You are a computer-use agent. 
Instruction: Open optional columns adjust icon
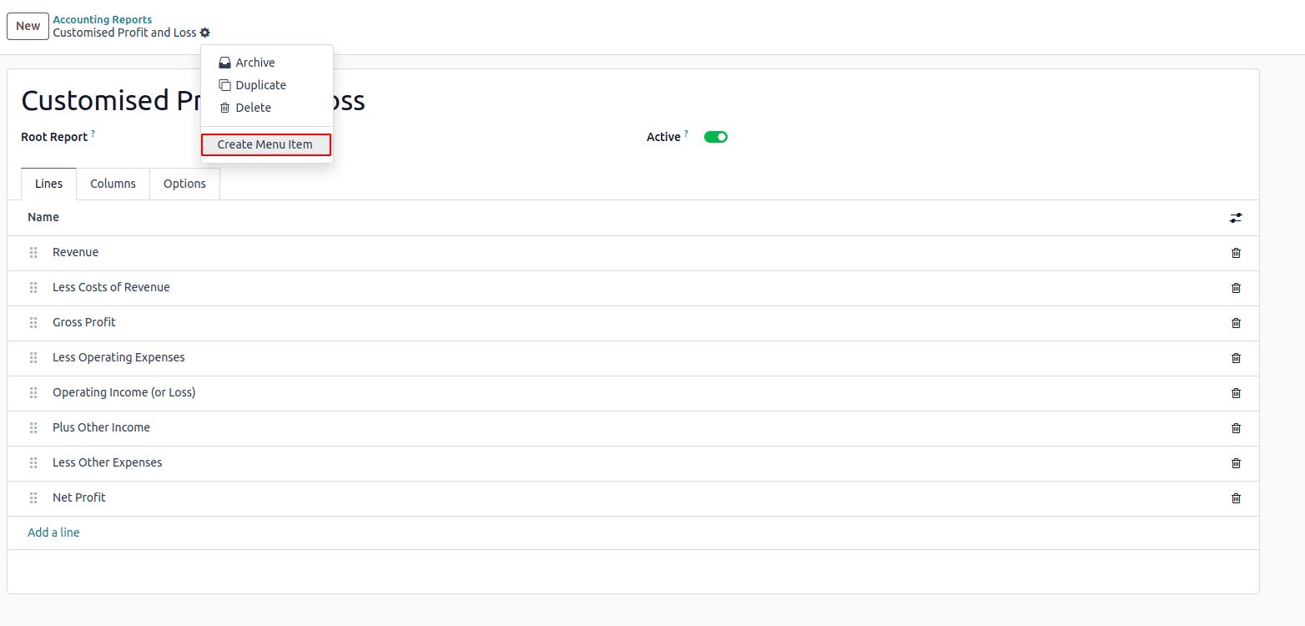tap(1236, 218)
